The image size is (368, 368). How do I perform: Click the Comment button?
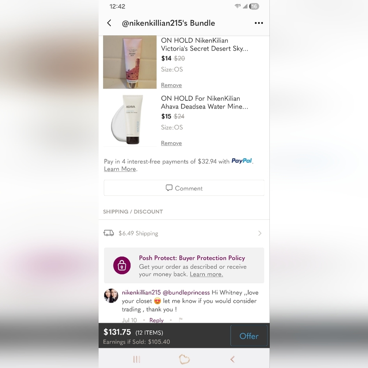184,188
